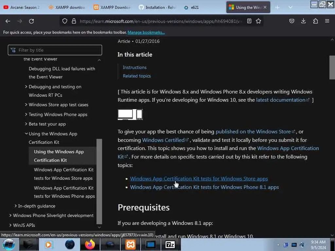This screenshot has height=251, width=335.
Task: Open Windows Start orb
Action: (x=9, y=244)
